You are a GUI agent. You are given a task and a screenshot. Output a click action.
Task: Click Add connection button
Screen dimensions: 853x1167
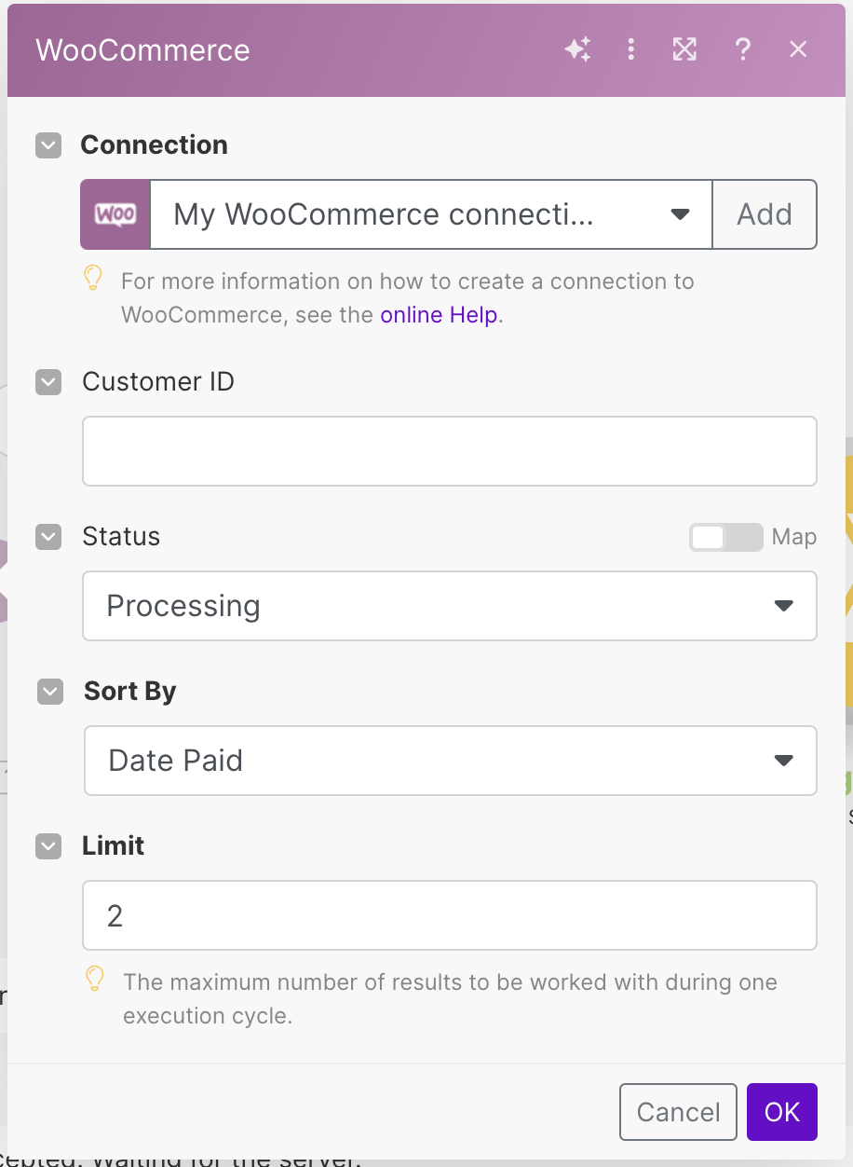764,214
